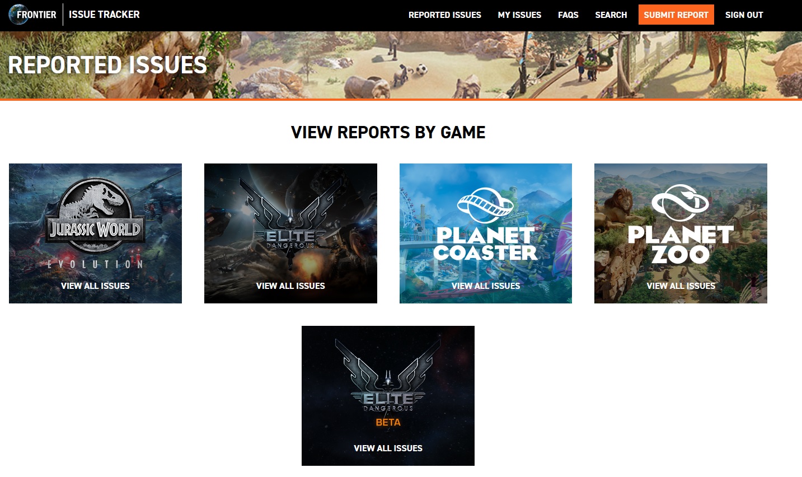The image size is (802, 477).
Task: Open the Jurassic World Evolution game card
Action: [95, 233]
